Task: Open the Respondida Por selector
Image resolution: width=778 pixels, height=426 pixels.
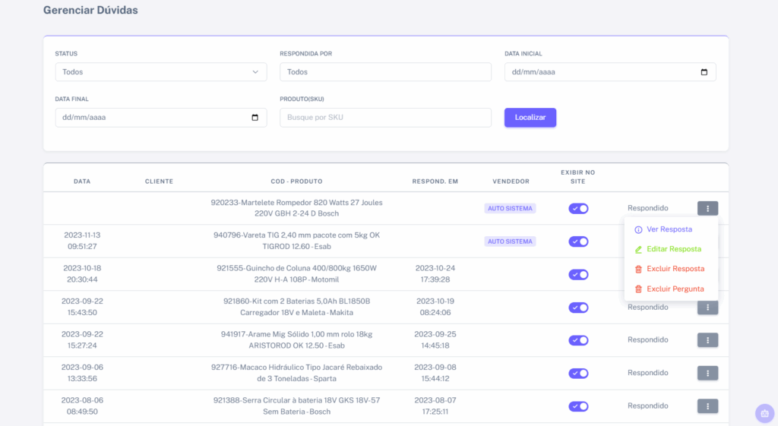Action: point(385,72)
